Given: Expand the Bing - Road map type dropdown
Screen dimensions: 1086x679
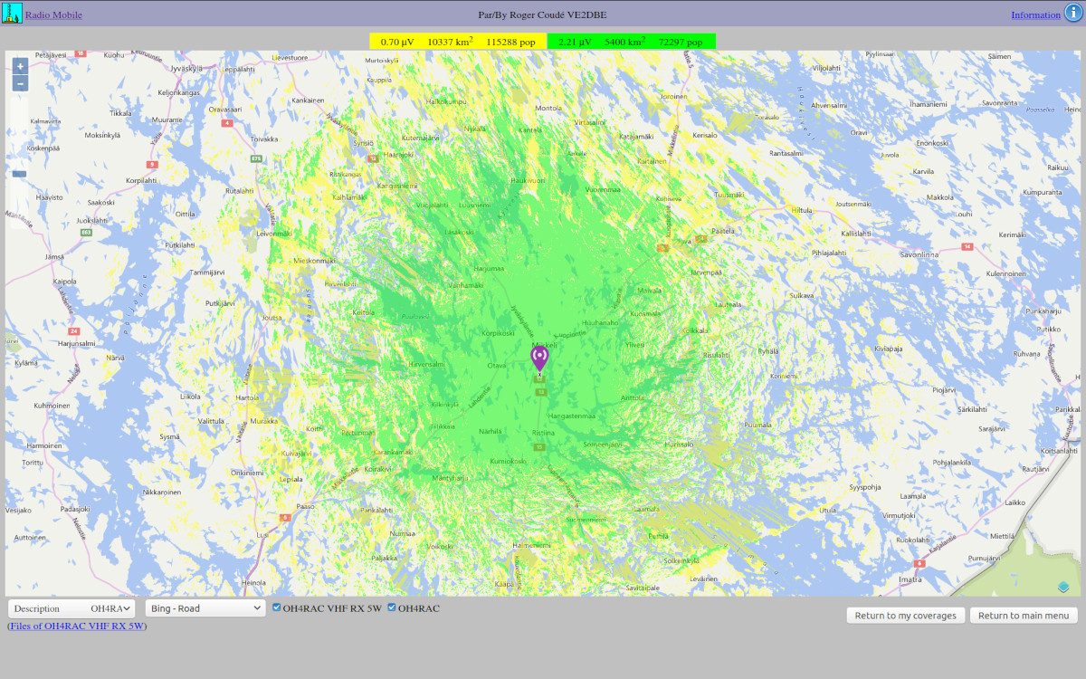Looking at the screenshot, I should [x=205, y=608].
